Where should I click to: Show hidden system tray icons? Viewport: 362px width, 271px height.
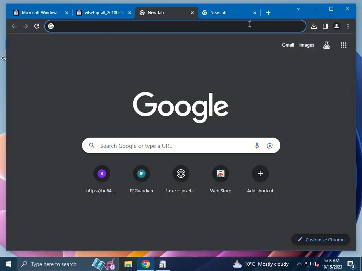(299, 264)
